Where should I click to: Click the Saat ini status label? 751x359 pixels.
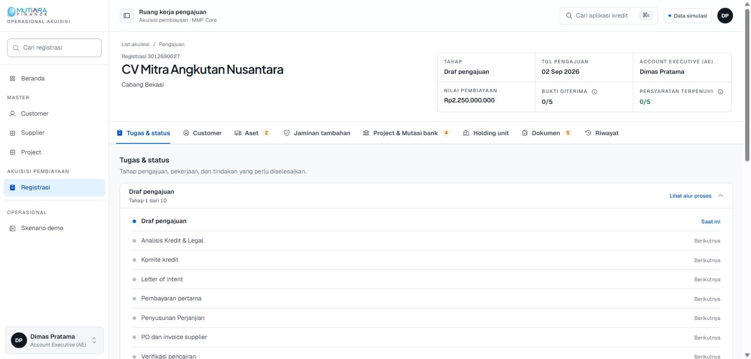[x=711, y=221]
